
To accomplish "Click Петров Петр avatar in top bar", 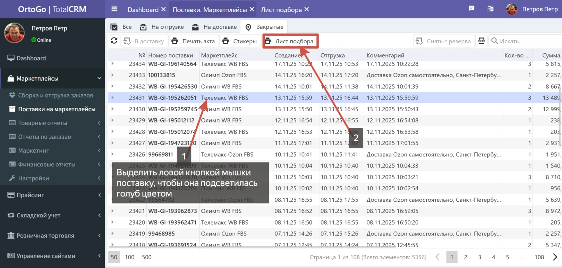I will [512, 9].
